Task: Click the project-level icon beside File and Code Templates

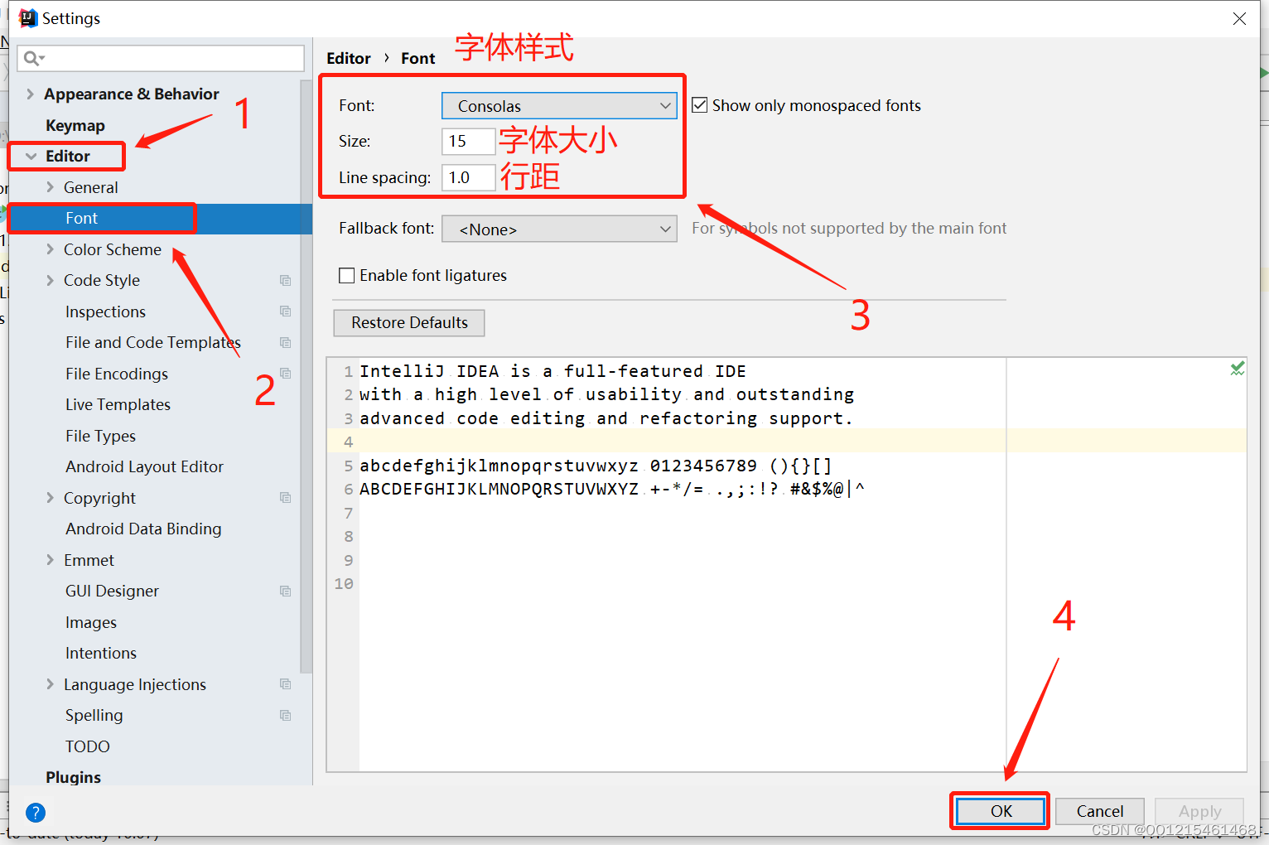Action: [x=285, y=343]
